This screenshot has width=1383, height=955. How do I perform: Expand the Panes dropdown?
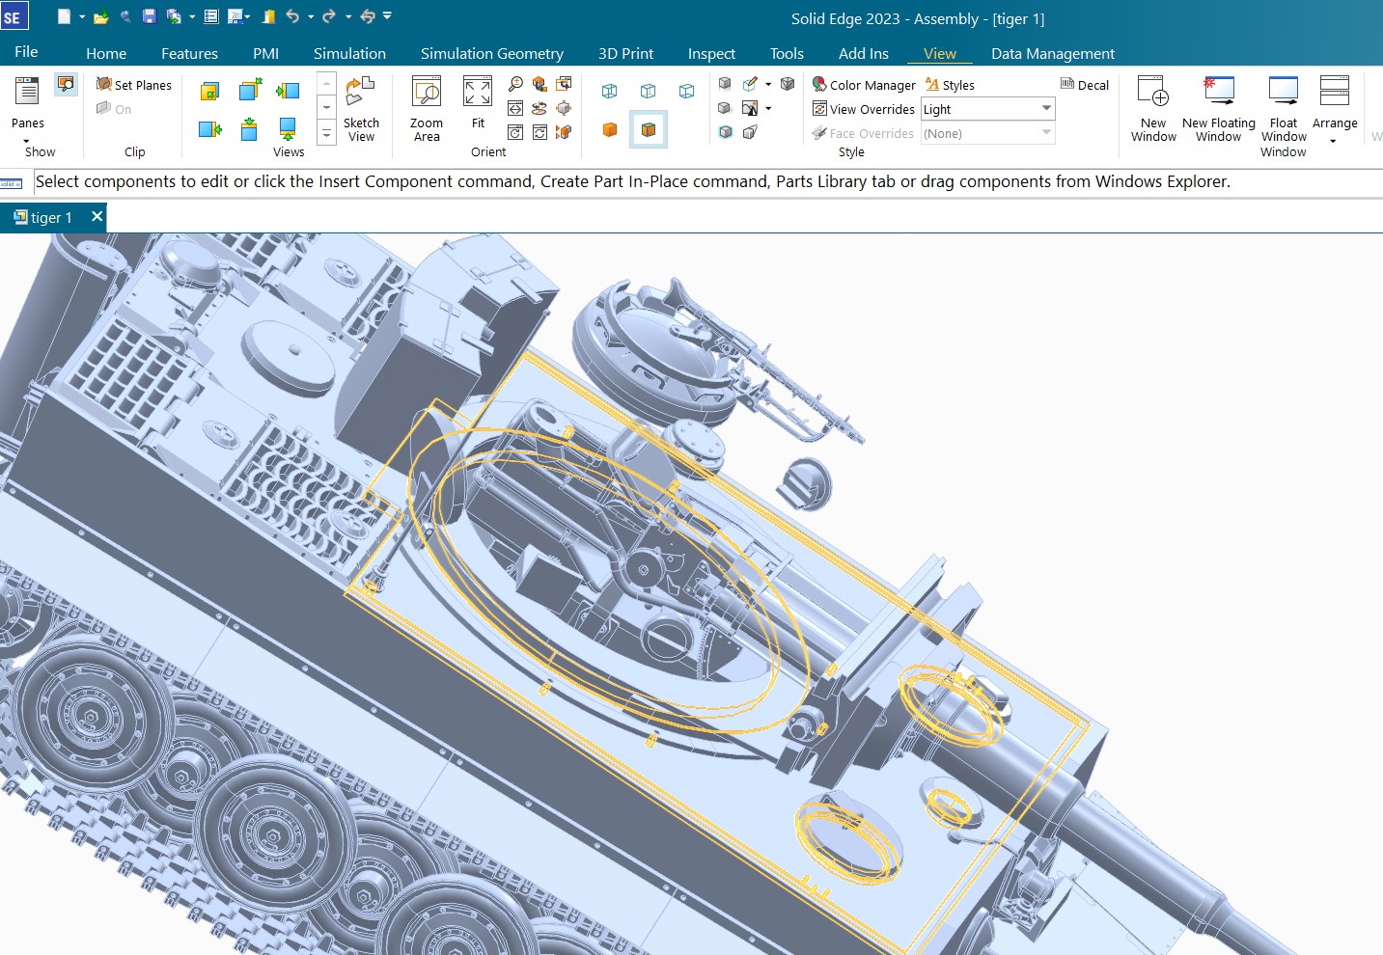pyautogui.click(x=27, y=141)
